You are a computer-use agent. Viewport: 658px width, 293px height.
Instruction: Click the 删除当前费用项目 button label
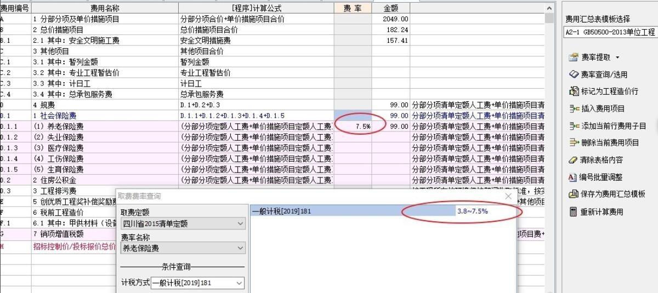610,142
